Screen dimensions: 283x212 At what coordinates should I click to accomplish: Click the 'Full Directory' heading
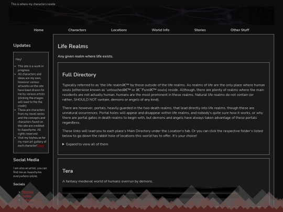(x=79, y=75)
